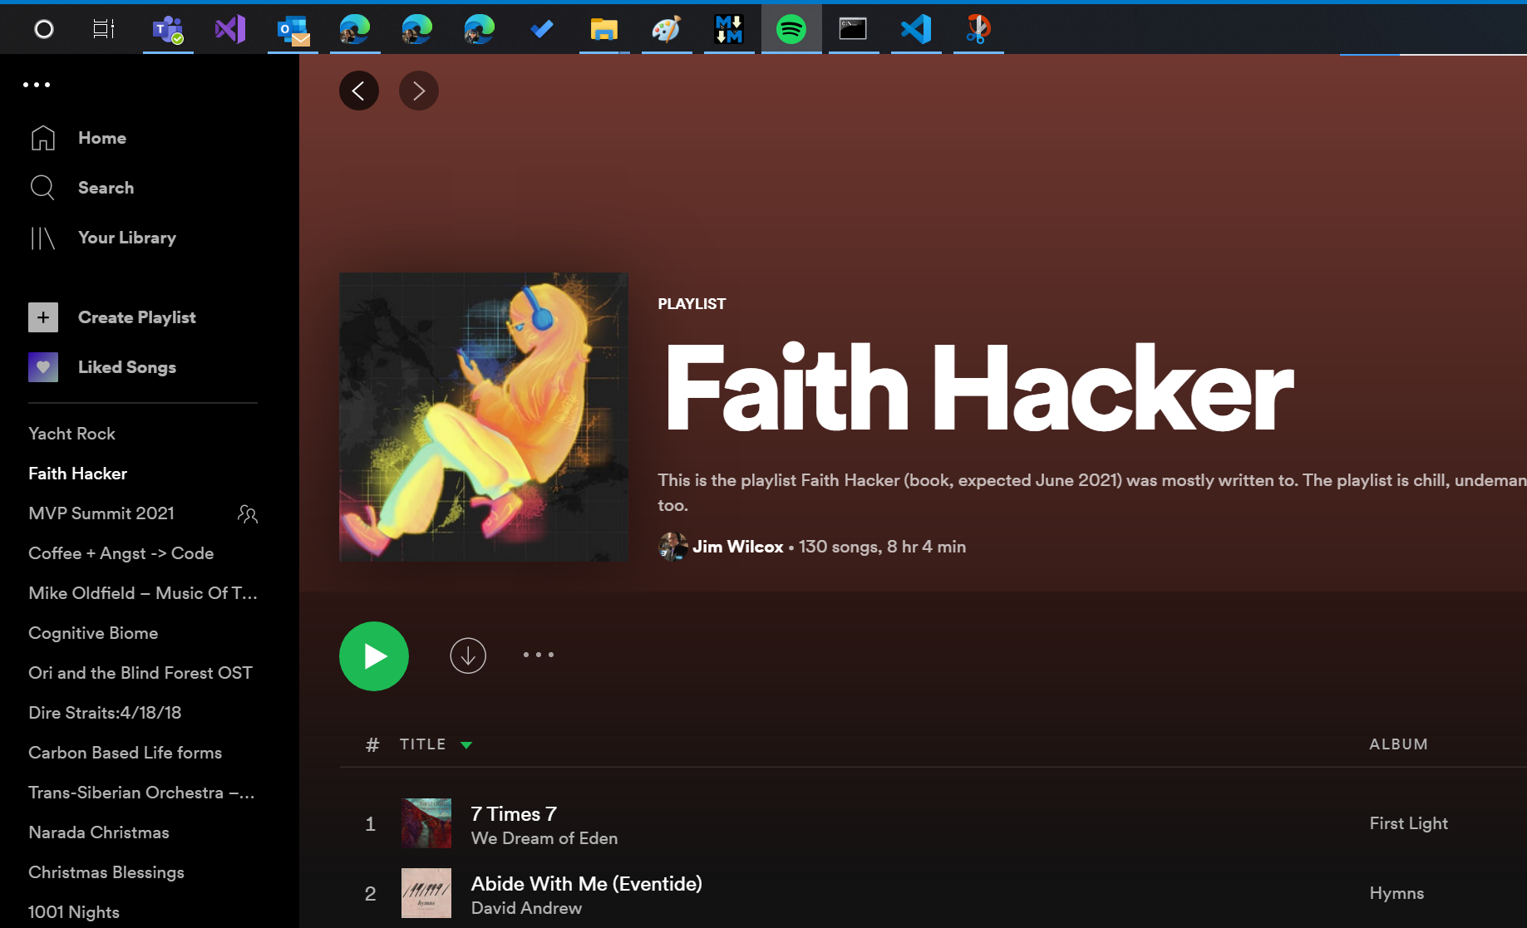The width and height of the screenshot is (1527, 928).
Task: Click the 7 Times 7 song title
Action: click(x=514, y=814)
